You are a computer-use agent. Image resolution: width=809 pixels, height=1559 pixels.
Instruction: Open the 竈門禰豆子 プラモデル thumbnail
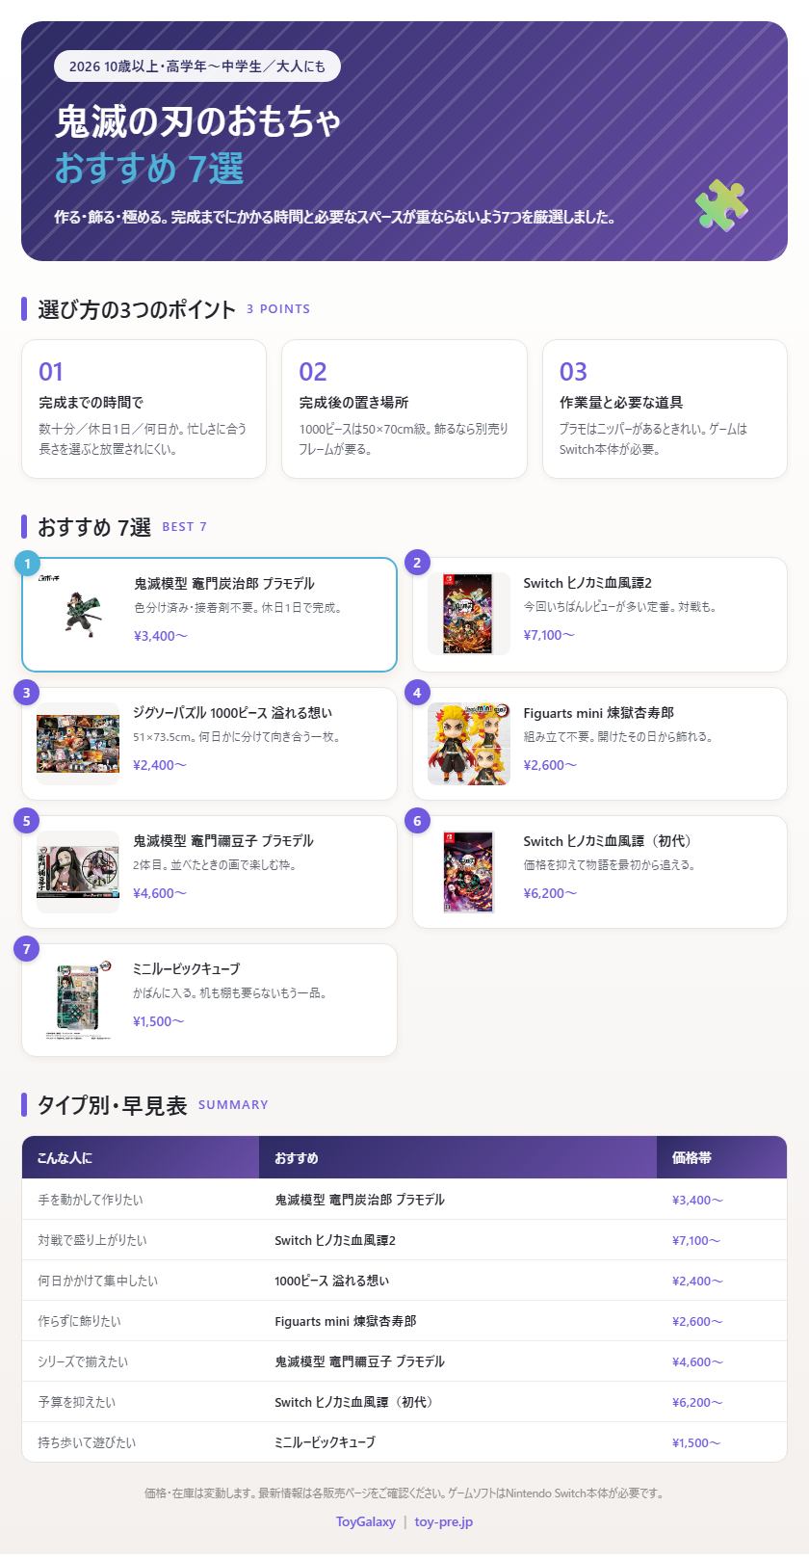(x=78, y=872)
